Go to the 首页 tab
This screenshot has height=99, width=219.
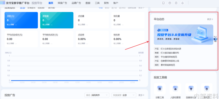click(x=51, y=3)
